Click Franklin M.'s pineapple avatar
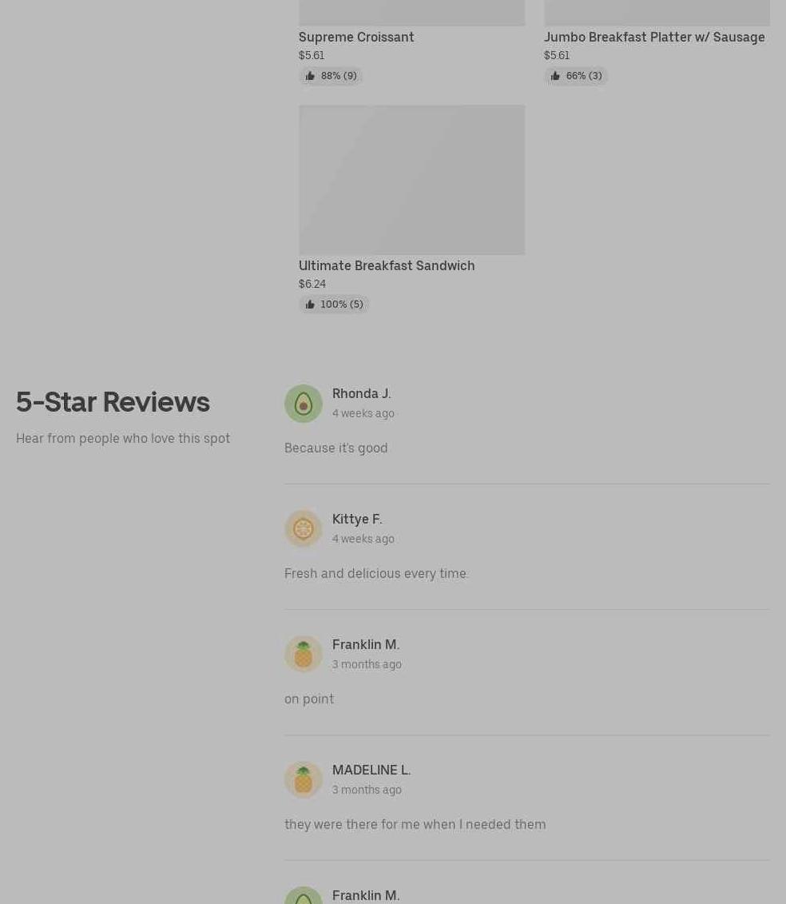This screenshot has width=786, height=904. pyautogui.click(x=304, y=655)
